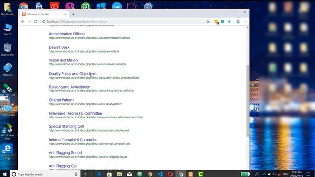Go back to the previous page in Chrome
The width and height of the screenshot is (315, 177).
[23, 21]
